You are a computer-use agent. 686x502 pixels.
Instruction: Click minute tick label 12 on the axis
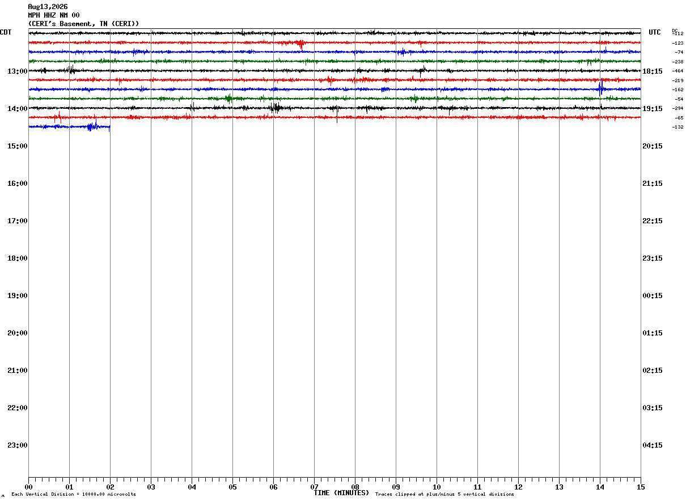pos(518,487)
